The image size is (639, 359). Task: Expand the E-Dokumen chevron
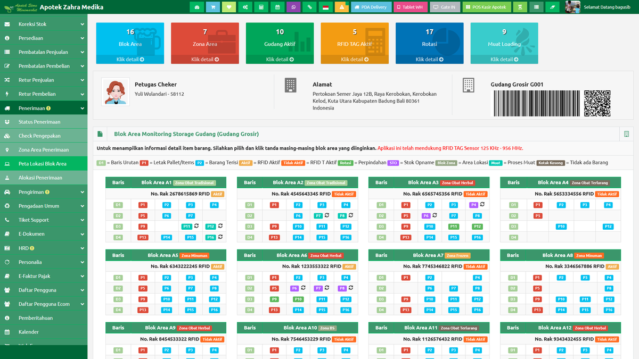click(x=83, y=234)
